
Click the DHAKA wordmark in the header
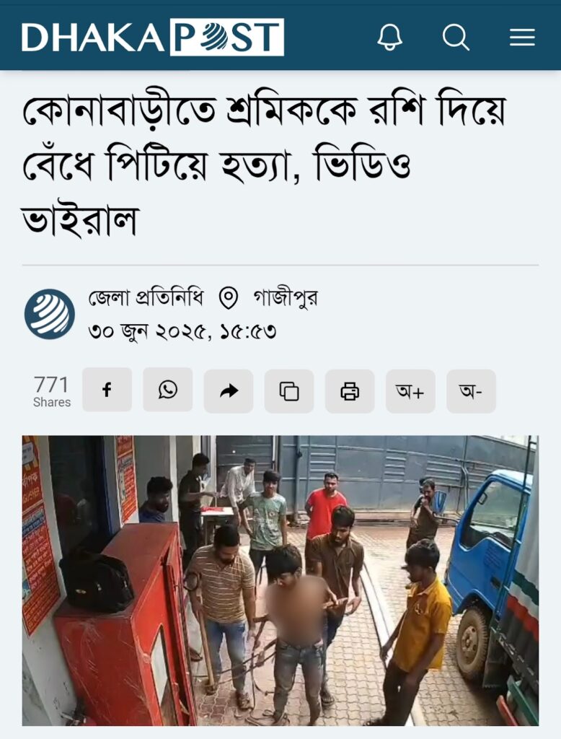tap(93, 38)
